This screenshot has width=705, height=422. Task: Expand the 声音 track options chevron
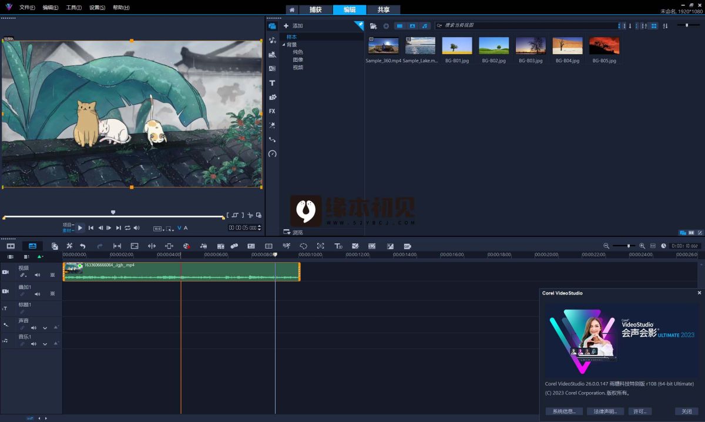(x=45, y=327)
